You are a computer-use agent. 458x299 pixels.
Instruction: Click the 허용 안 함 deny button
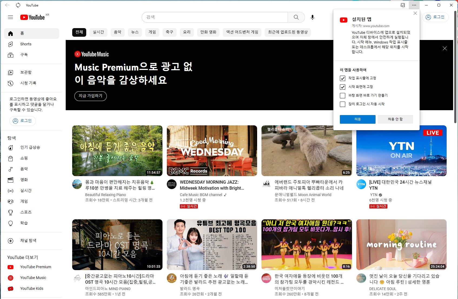tap(395, 119)
